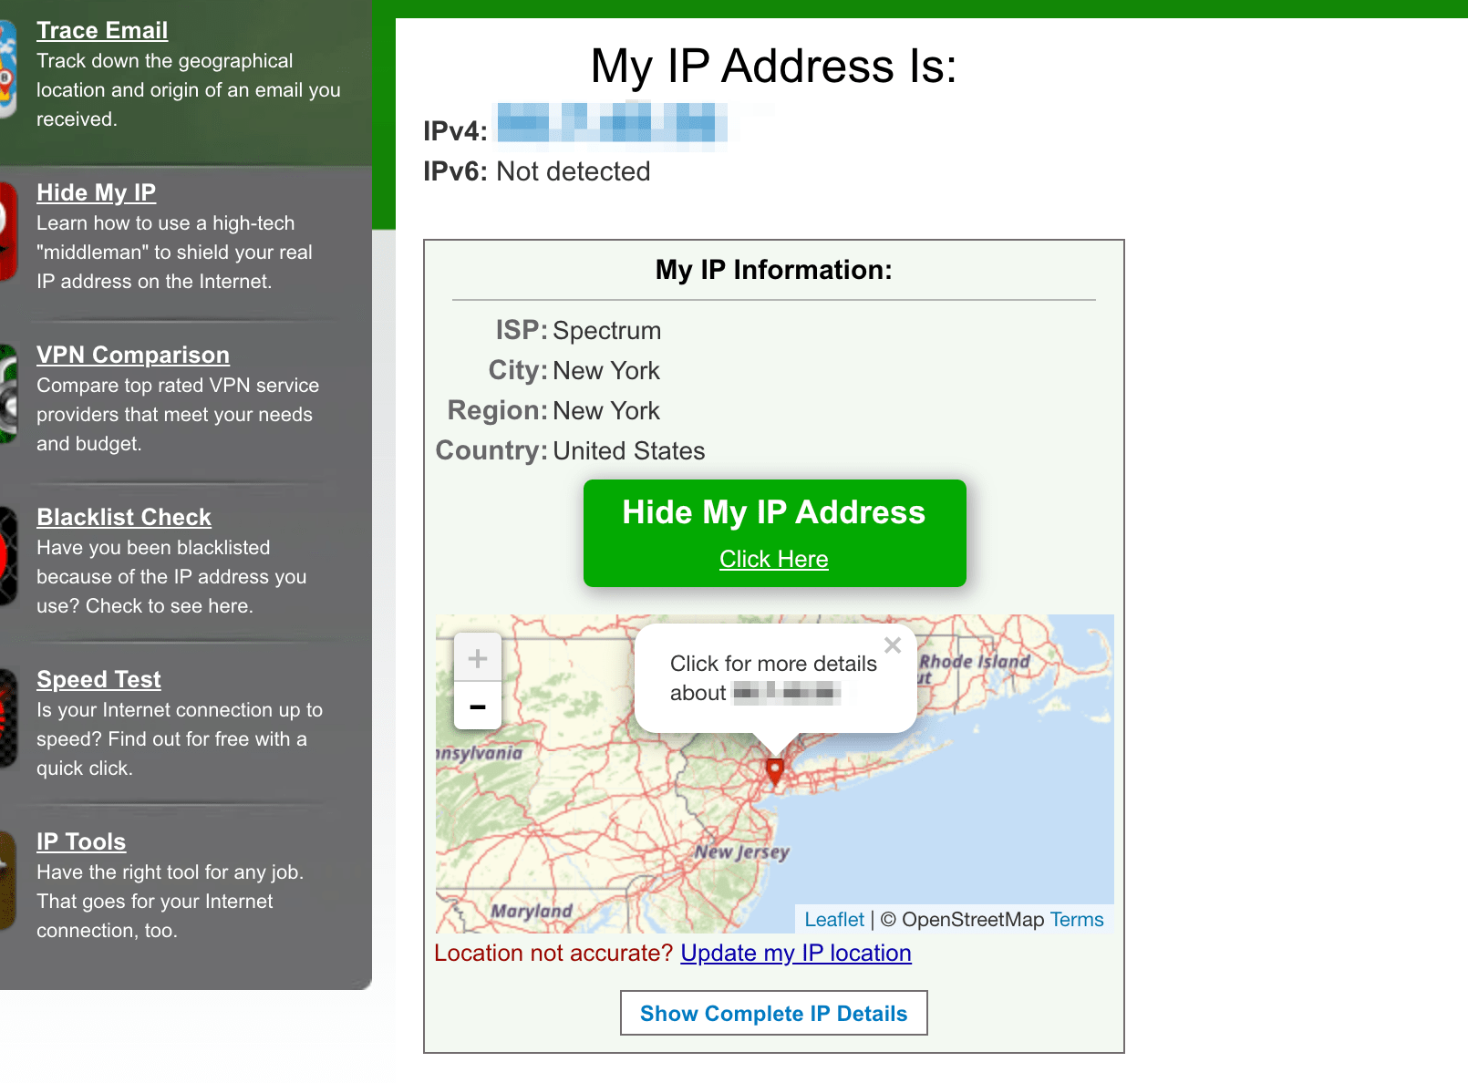Open the Blacklist Check link
This screenshot has height=1083, width=1468.
click(x=124, y=517)
